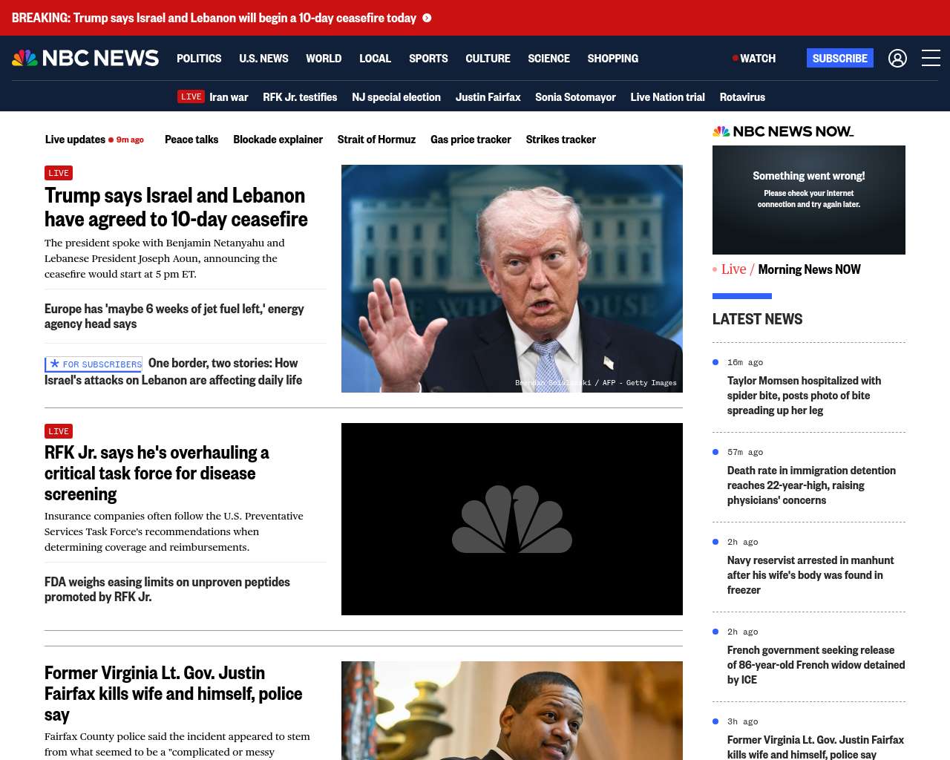
Task: Open the Strikes tracker link
Action: click(x=561, y=139)
